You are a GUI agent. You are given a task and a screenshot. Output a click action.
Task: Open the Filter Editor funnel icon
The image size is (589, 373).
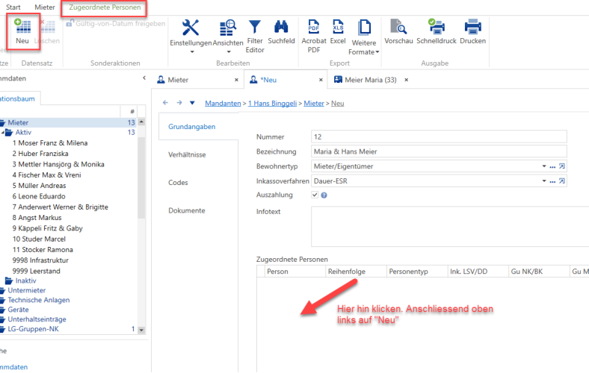(255, 27)
